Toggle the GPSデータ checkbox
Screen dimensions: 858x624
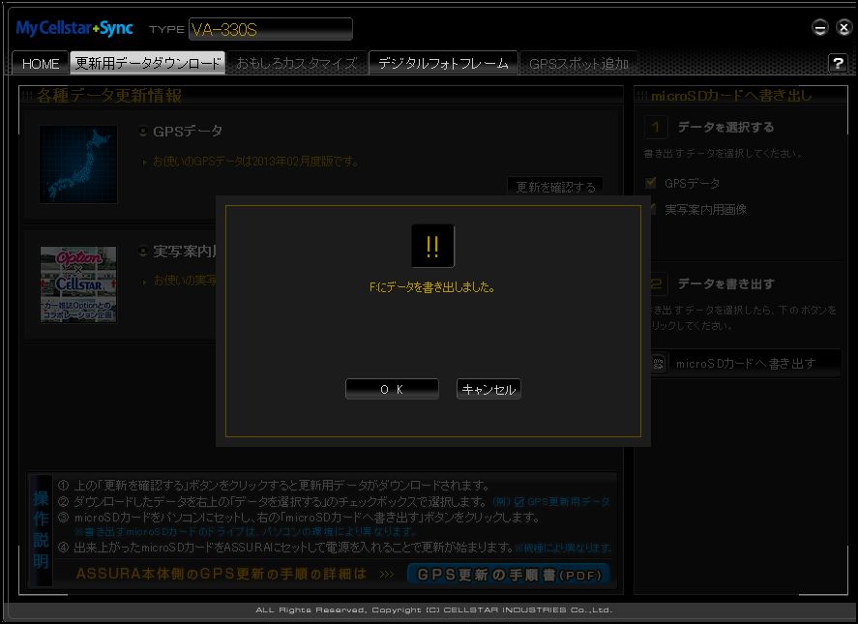651,183
